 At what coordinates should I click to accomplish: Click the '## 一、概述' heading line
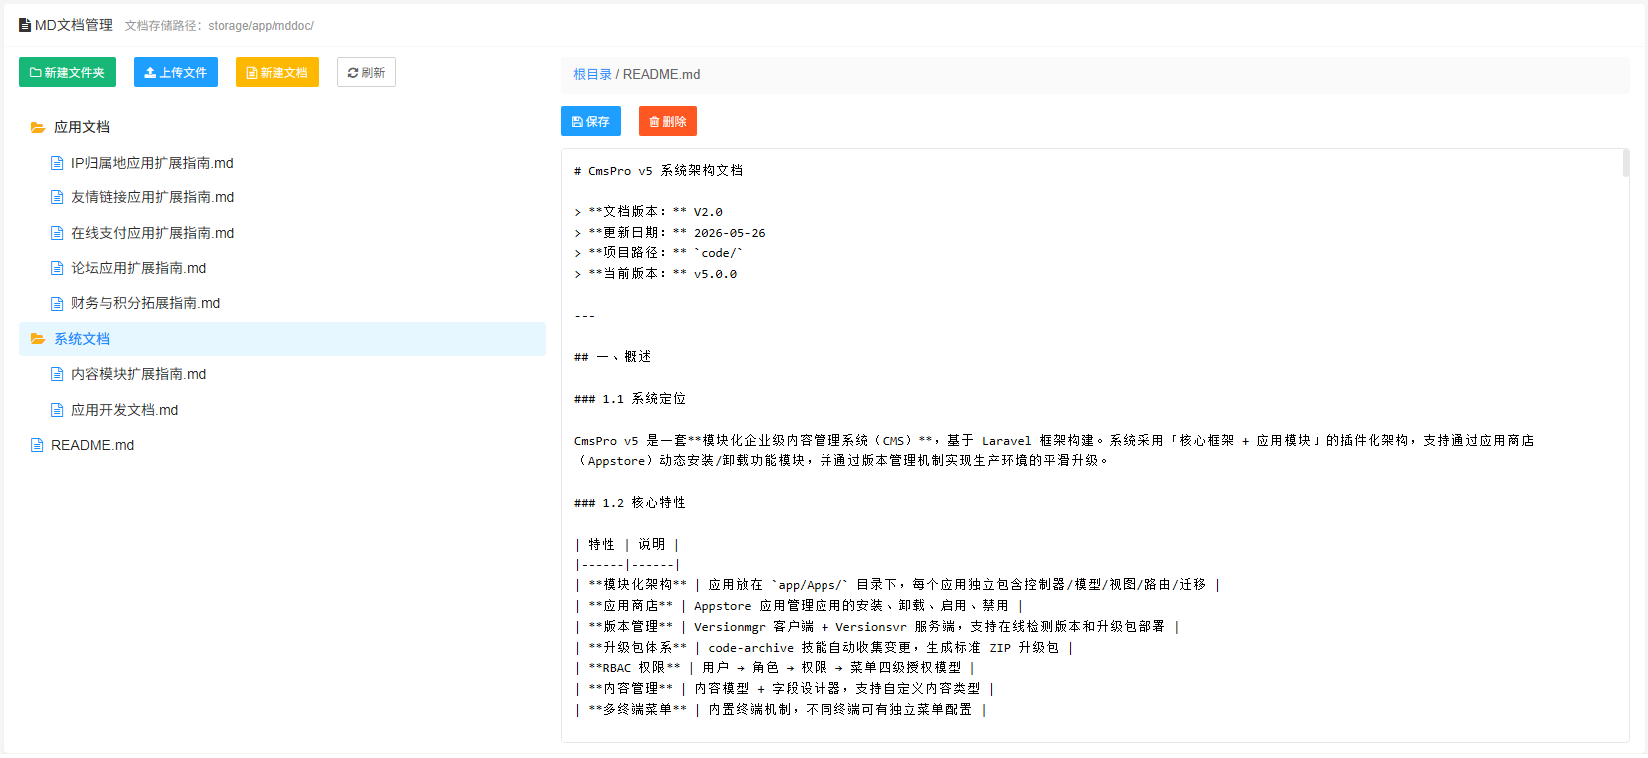click(613, 357)
